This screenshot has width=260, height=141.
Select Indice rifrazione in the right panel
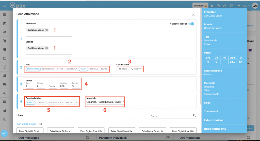(214, 120)
